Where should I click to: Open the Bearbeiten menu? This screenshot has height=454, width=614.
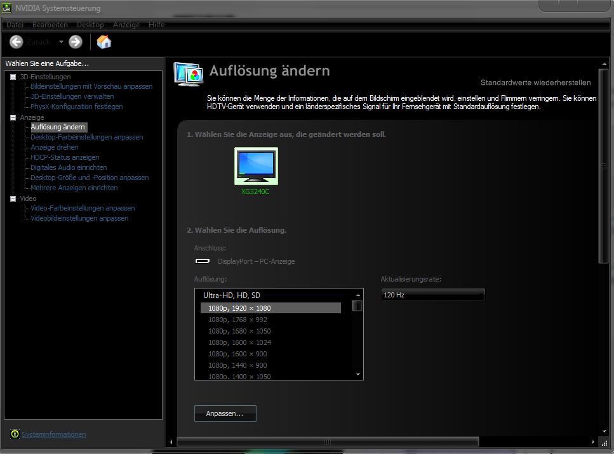50,25
